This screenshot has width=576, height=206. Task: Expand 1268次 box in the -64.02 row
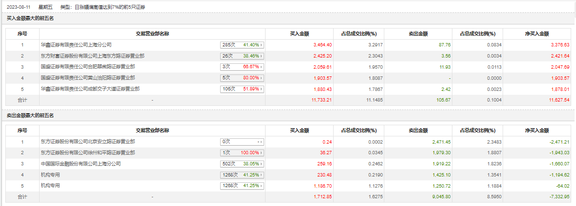(242, 186)
